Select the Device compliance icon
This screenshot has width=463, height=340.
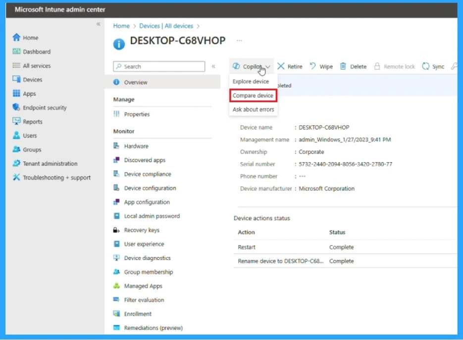[x=117, y=174]
